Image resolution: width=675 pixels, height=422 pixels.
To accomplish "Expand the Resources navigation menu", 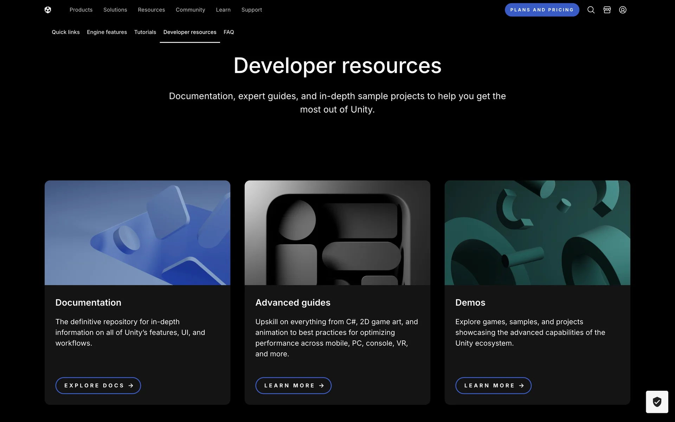I will point(151,10).
